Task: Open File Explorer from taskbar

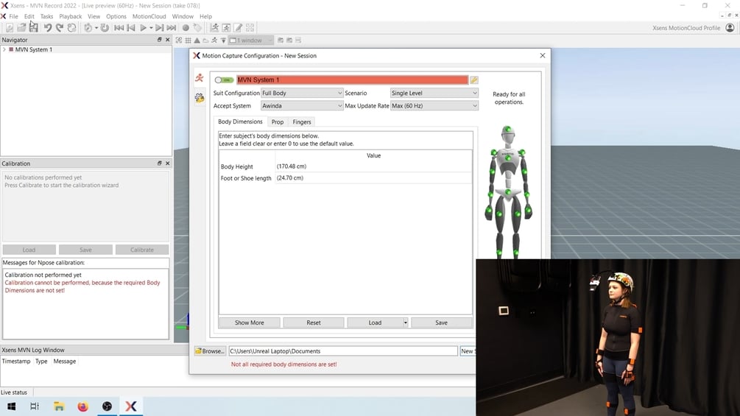Action: (58, 406)
